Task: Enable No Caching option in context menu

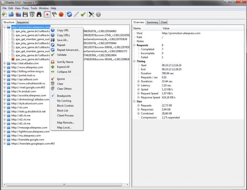Action: tap(66, 100)
